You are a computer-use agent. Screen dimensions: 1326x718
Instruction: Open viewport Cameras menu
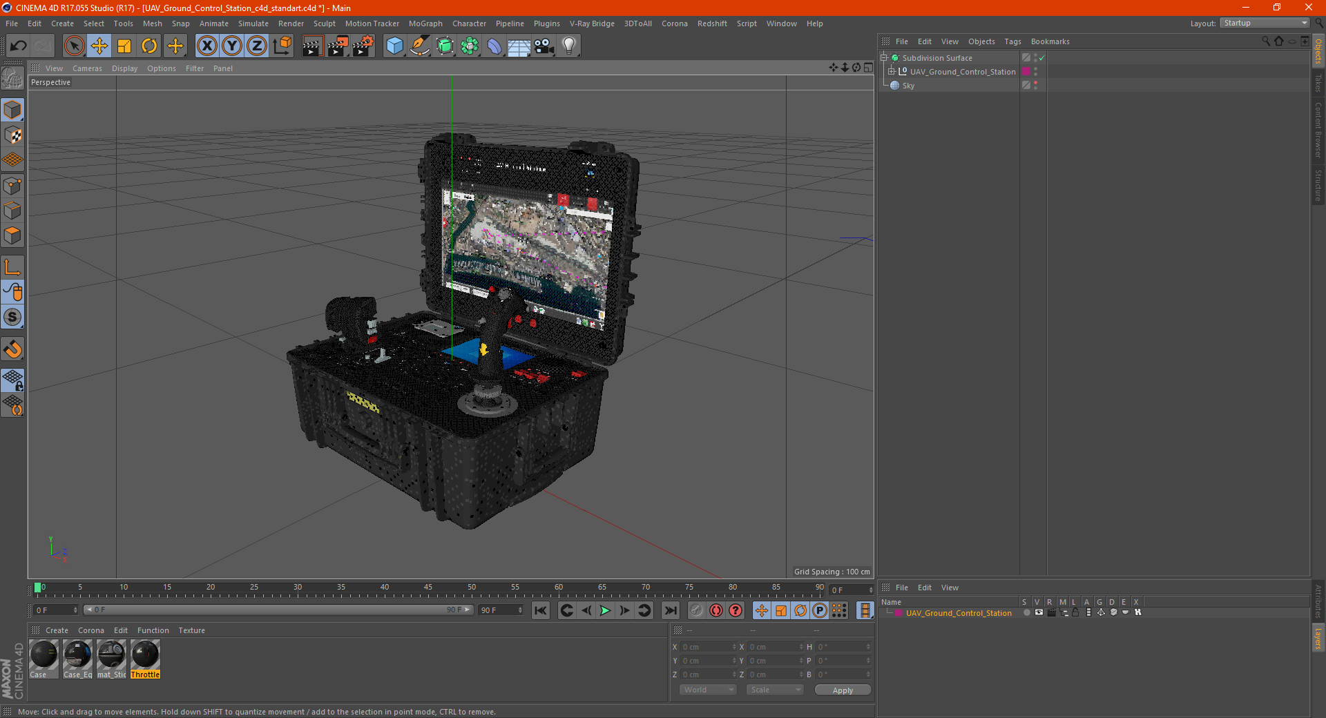[x=87, y=68]
